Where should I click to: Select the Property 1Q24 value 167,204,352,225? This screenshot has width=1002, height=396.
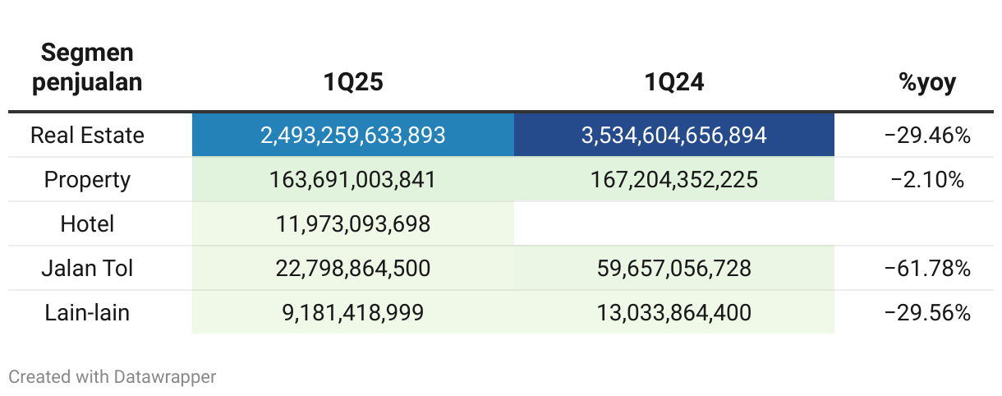pyautogui.click(x=674, y=179)
